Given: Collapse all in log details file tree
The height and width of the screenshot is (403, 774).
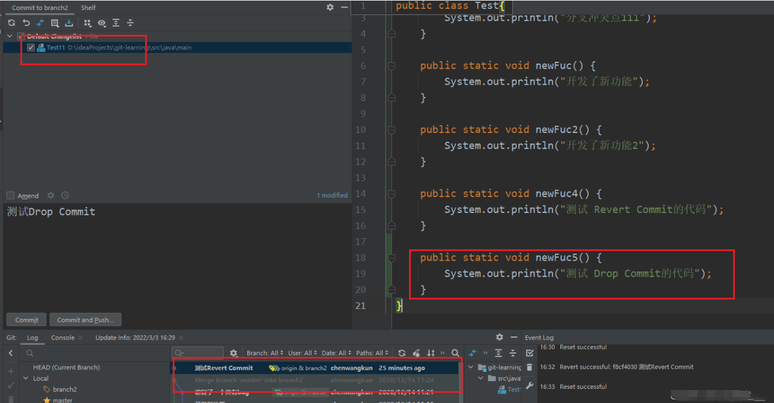Looking at the screenshot, I should (513, 353).
